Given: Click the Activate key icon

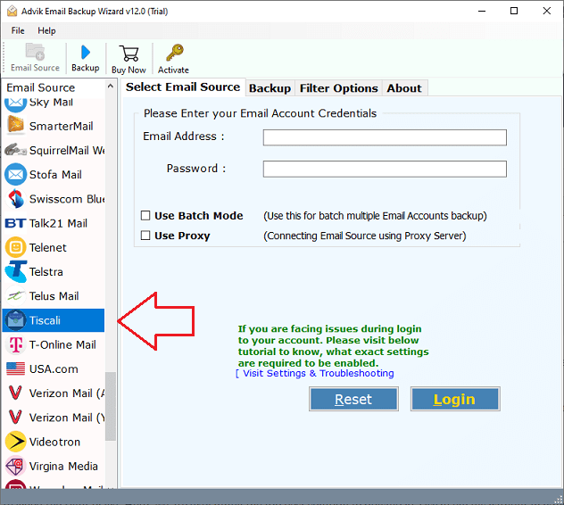Looking at the screenshot, I should [175, 53].
